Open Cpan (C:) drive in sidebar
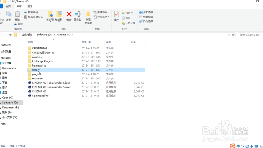 click(8, 98)
